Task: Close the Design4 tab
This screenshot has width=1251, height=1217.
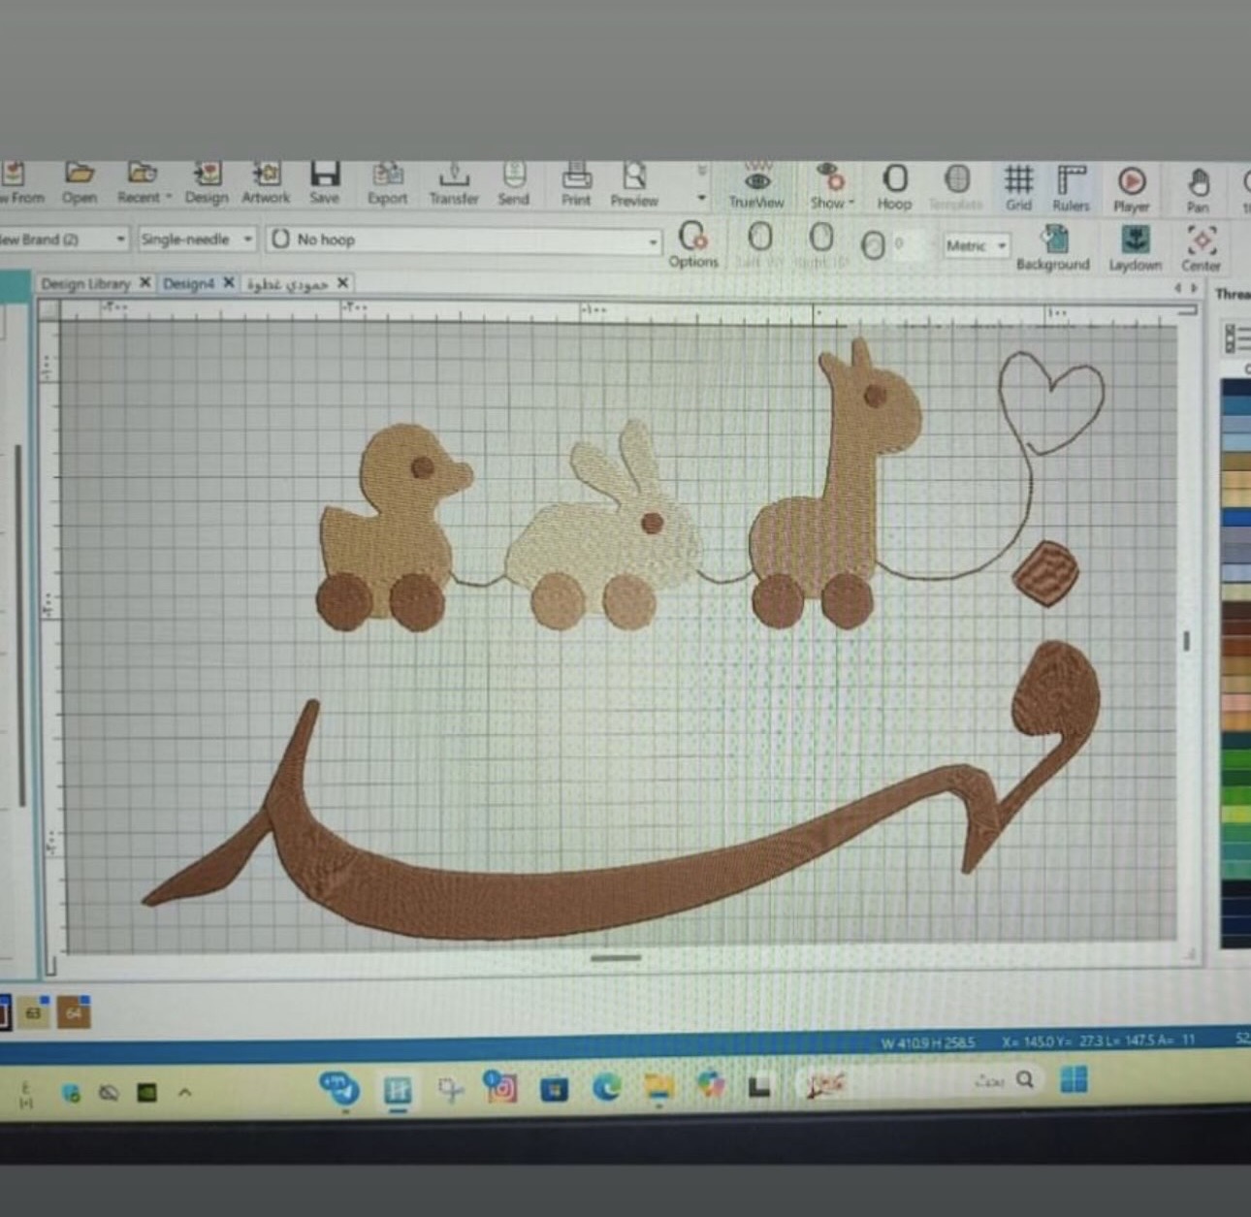Action: coord(229,282)
